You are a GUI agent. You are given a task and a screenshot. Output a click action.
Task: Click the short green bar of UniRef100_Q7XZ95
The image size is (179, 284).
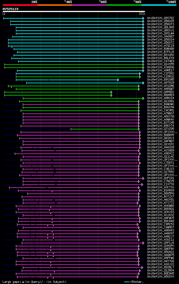(x=105, y=129)
